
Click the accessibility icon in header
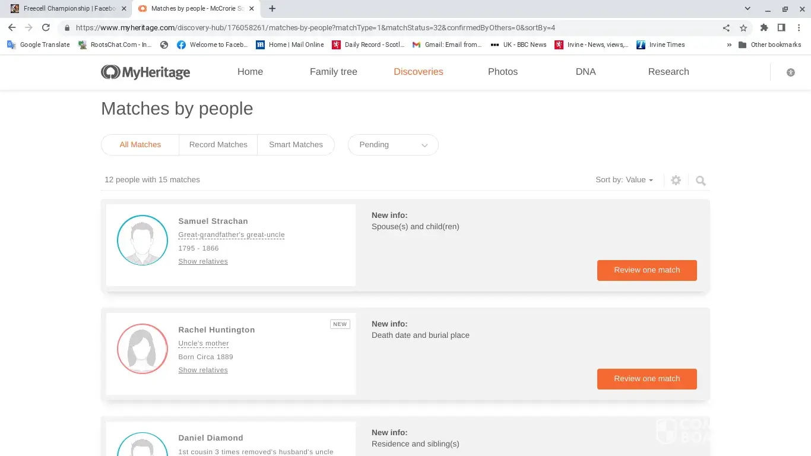tap(790, 72)
